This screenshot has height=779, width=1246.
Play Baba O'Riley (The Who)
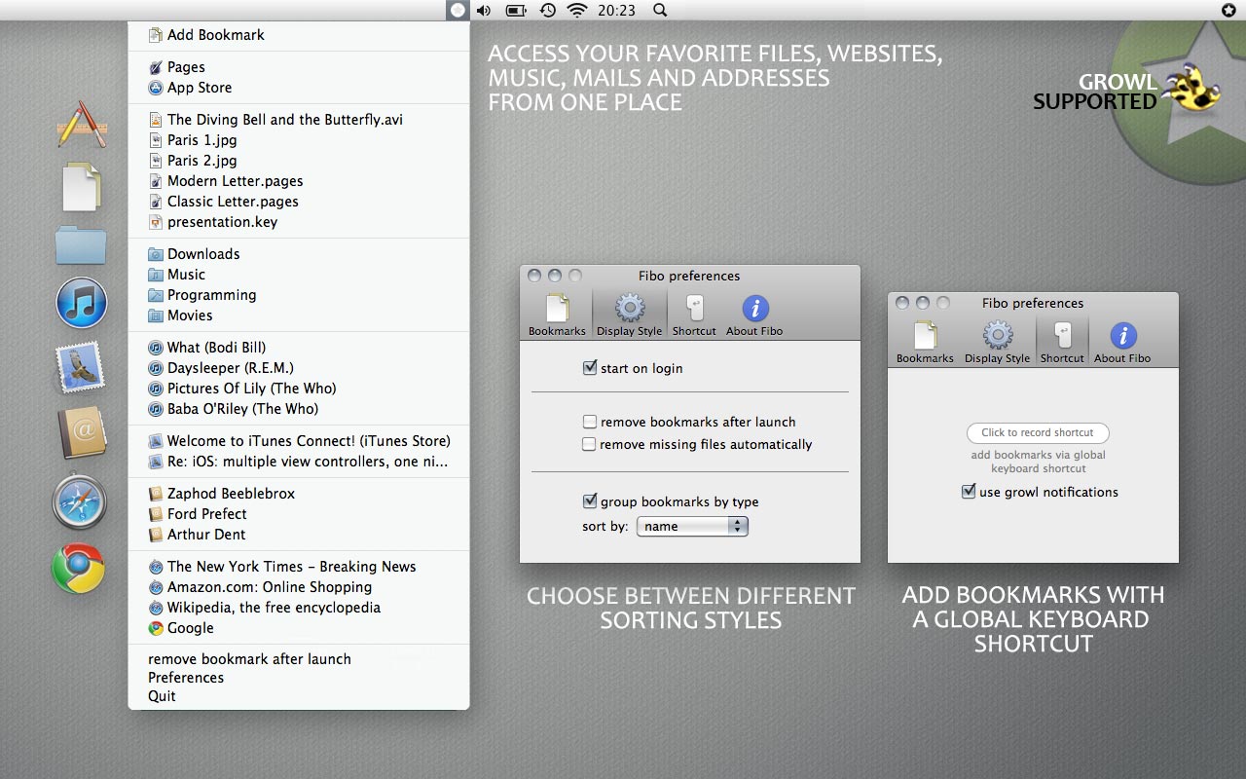(x=299, y=409)
